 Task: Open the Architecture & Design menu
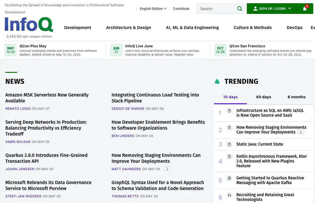click(129, 28)
